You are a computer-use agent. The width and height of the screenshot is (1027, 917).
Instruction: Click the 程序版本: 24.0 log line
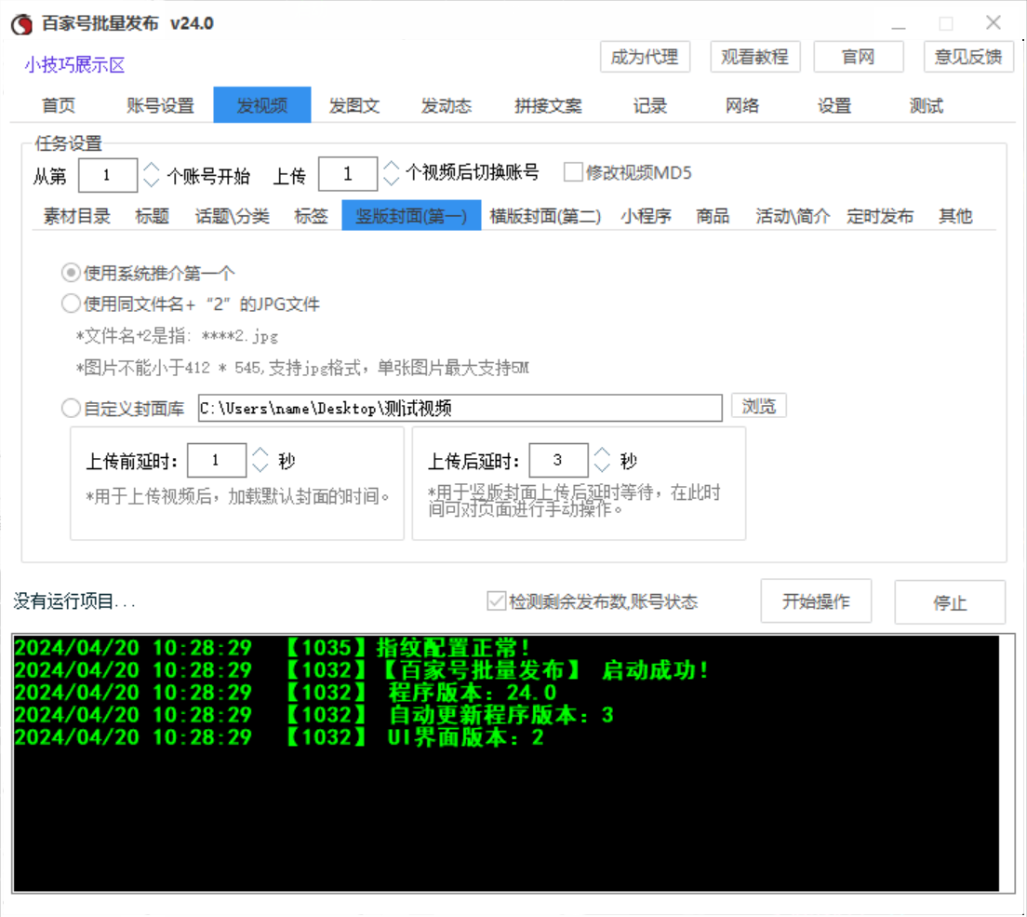pyautogui.click(x=286, y=693)
